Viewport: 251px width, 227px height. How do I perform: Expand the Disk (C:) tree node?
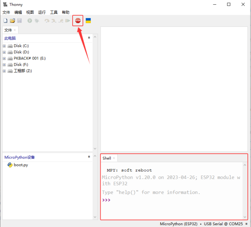coord(4,46)
